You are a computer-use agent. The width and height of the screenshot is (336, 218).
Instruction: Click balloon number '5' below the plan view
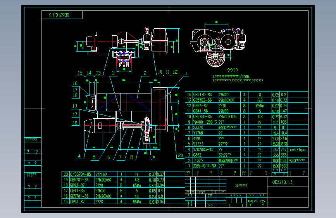pyautogui.click(x=94, y=157)
